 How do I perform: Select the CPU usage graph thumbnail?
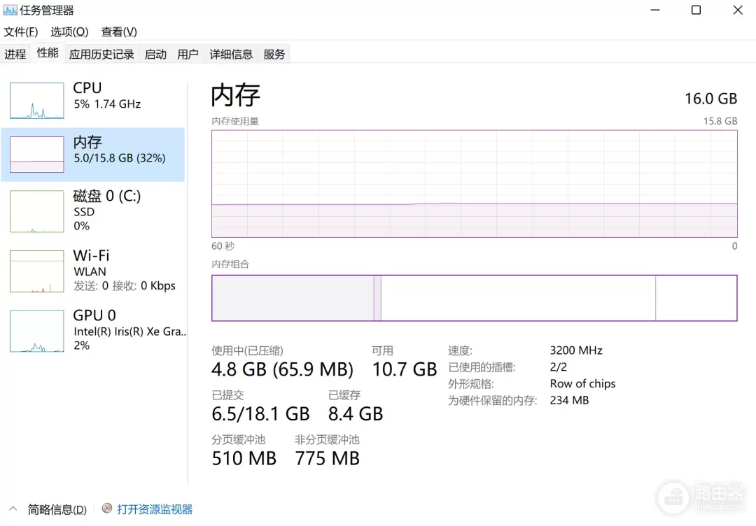pos(36,101)
